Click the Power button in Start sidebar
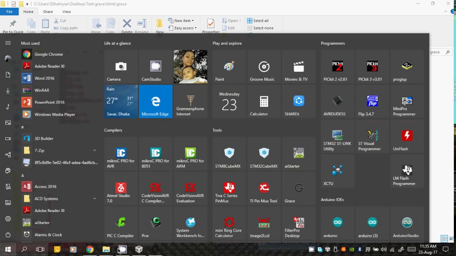 (x=8, y=235)
